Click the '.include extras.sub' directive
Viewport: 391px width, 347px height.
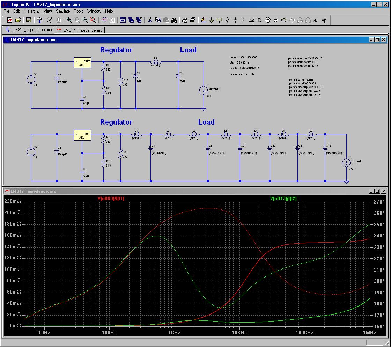click(x=242, y=74)
